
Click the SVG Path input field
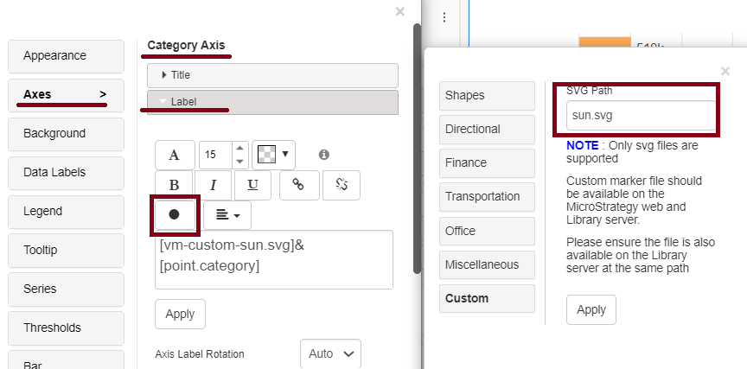639,114
